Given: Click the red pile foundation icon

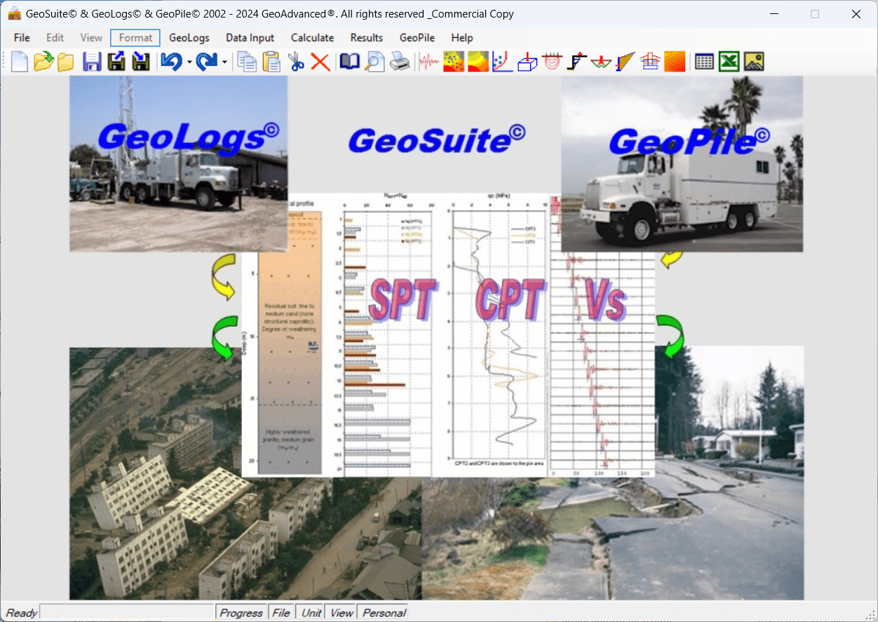Looking at the screenshot, I should point(650,62).
